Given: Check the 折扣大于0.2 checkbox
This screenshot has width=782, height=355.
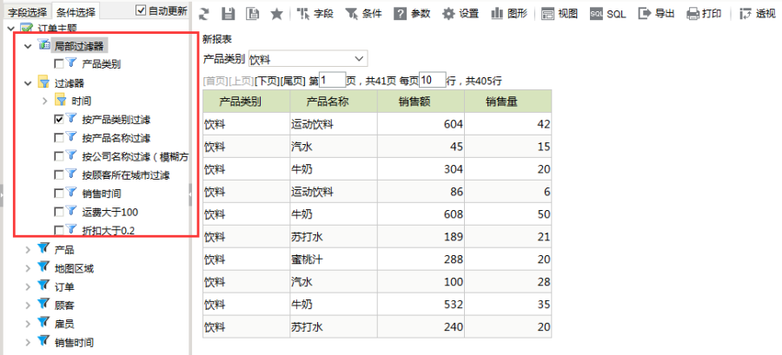Looking at the screenshot, I should (58, 230).
